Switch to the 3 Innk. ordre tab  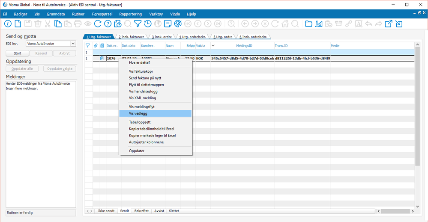coord(162,37)
